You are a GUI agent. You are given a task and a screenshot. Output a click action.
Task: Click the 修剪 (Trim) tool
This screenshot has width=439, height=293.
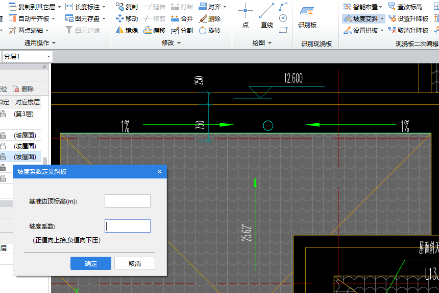(154, 19)
